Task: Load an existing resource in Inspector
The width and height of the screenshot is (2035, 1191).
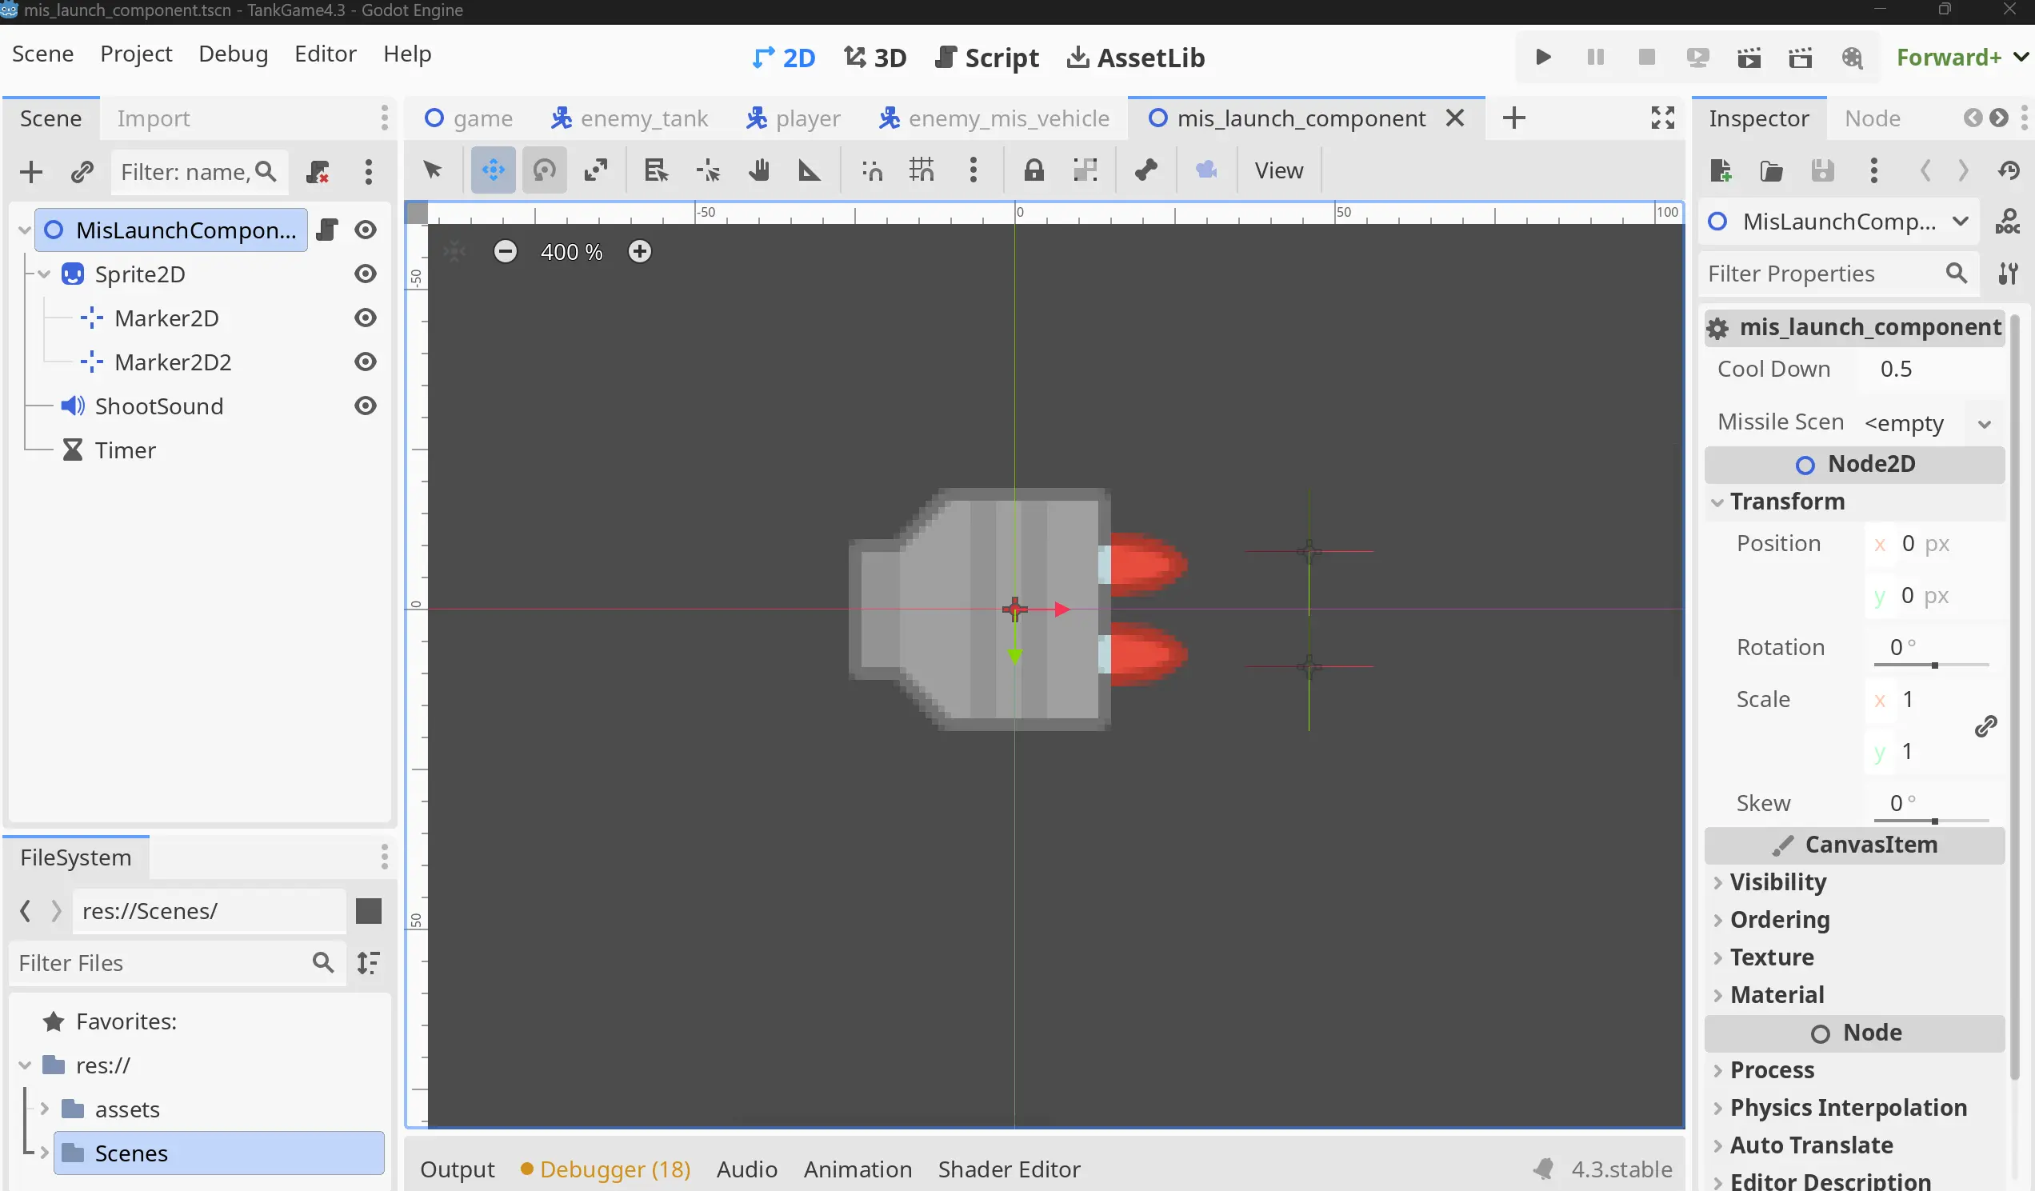Action: 1771,170
